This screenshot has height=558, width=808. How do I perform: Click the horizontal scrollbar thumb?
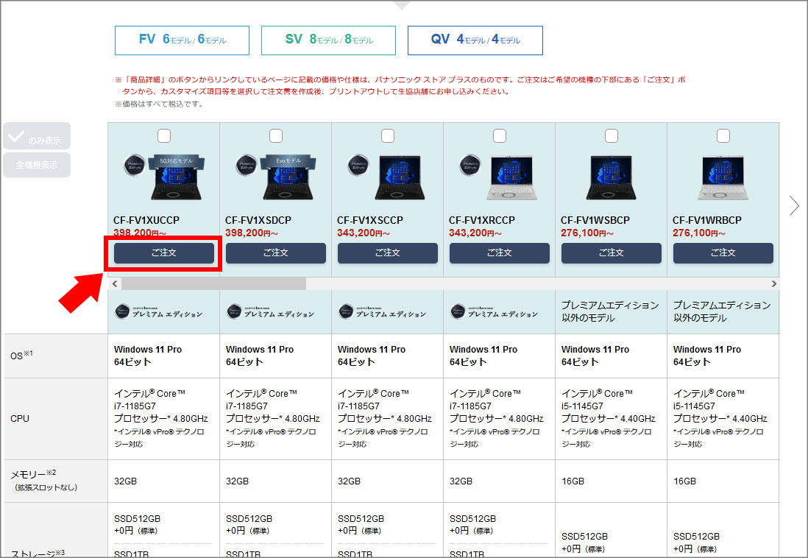coord(213,283)
